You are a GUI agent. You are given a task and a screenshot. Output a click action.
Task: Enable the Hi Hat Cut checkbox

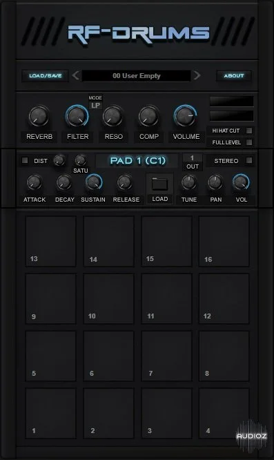click(x=249, y=131)
